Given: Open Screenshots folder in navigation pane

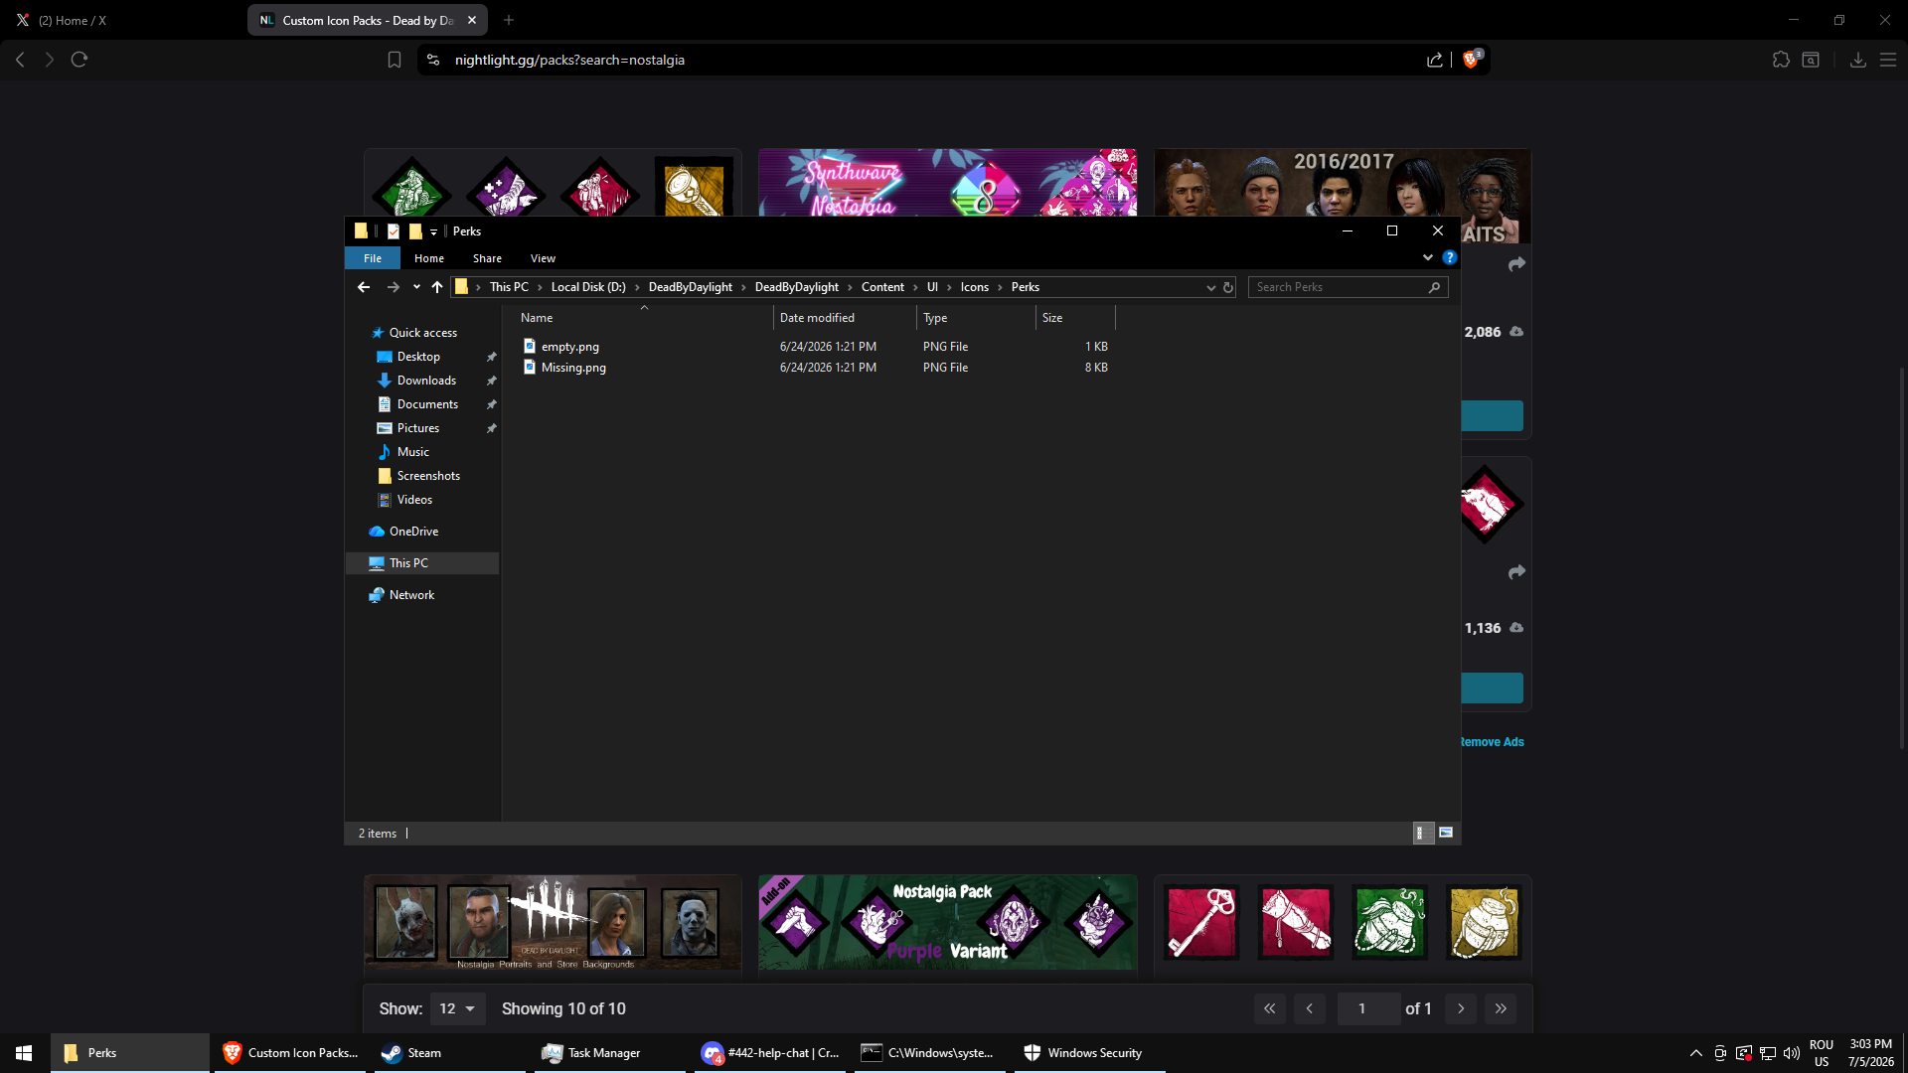Looking at the screenshot, I should coord(428,476).
